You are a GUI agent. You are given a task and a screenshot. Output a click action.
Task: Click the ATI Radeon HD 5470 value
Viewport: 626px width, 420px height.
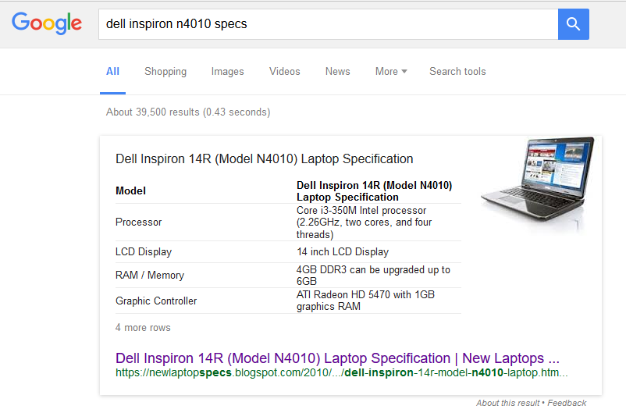(x=365, y=301)
